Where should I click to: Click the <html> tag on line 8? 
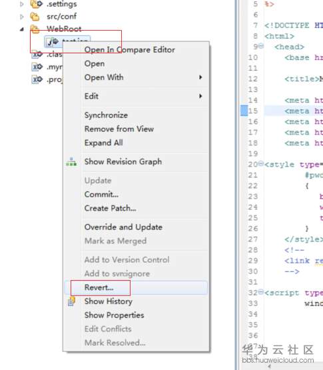point(279,37)
